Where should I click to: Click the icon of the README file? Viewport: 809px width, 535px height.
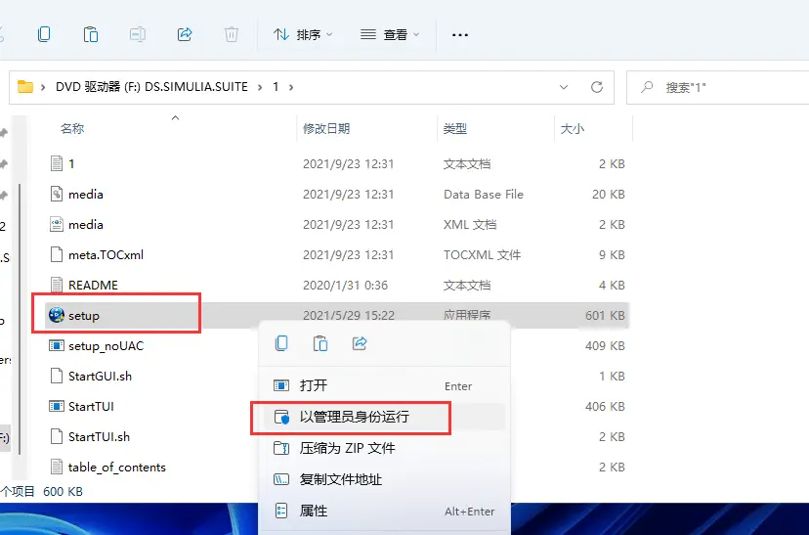pyautogui.click(x=57, y=285)
